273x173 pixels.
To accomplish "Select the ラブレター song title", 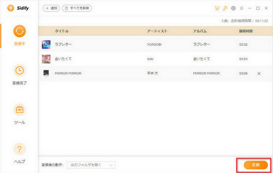I will point(63,44).
